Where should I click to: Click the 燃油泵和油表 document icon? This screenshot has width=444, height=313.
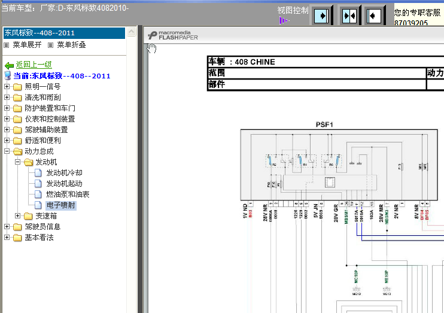point(38,195)
